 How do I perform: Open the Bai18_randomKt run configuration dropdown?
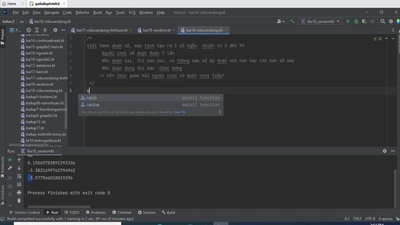(x=321, y=22)
